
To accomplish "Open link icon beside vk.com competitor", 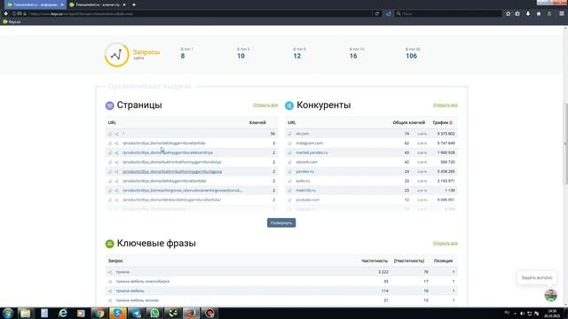I will coord(290,134).
